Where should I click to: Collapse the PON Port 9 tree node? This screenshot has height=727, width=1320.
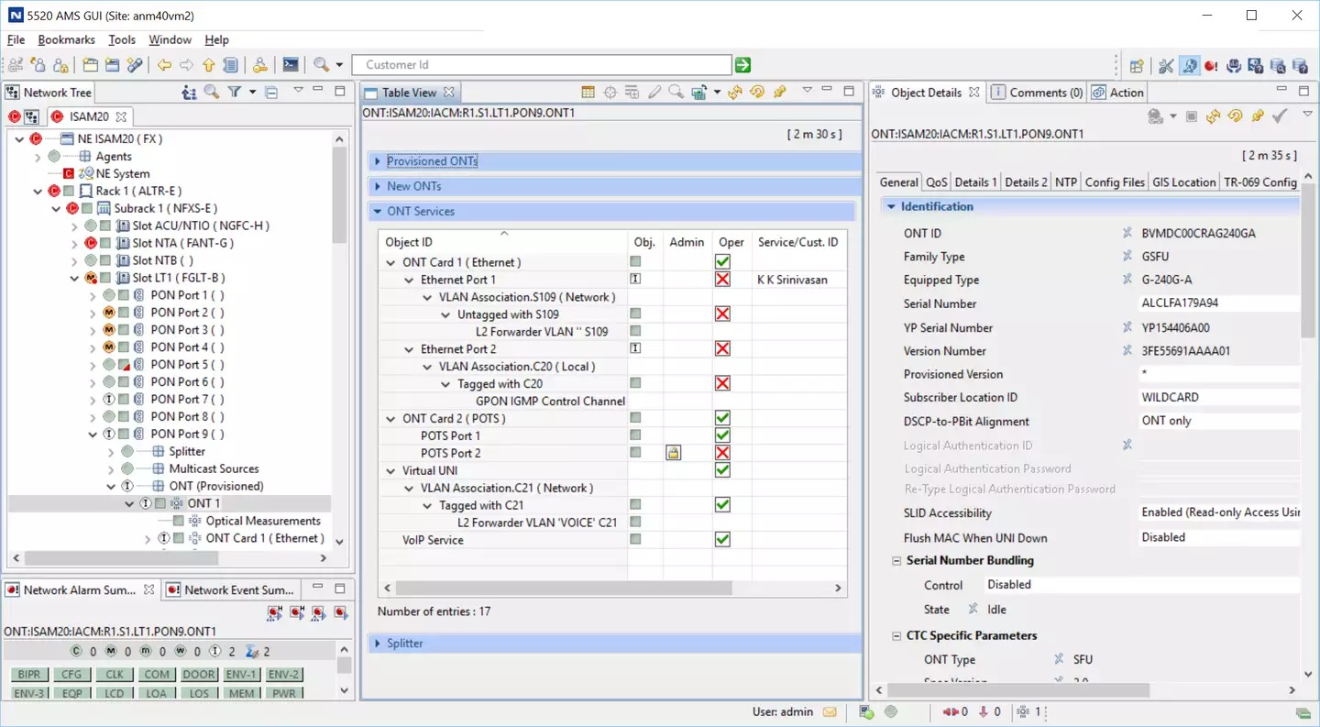pyautogui.click(x=93, y=435)
